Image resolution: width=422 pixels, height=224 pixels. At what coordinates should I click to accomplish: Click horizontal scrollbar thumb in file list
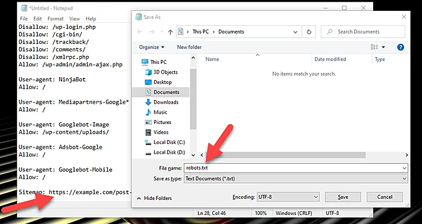coord(285,155)
